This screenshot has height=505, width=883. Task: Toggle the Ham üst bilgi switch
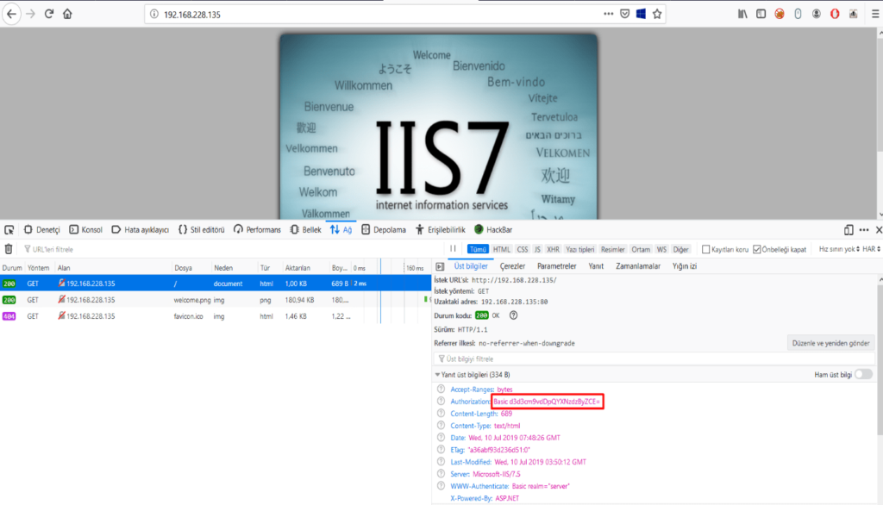(x=863, y=374)
